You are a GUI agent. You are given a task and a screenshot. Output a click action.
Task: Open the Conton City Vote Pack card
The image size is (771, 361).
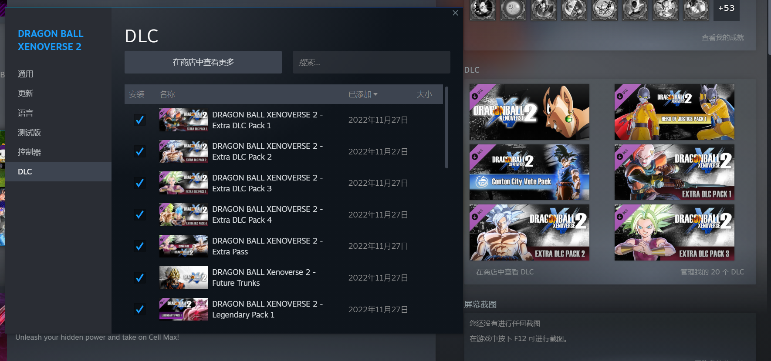click(529, 172)
